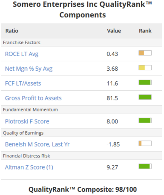Viewport: 164px width, 195px height.
Task: Click the rank bar for Altman Z Score
Action: [x=145, y=166]
